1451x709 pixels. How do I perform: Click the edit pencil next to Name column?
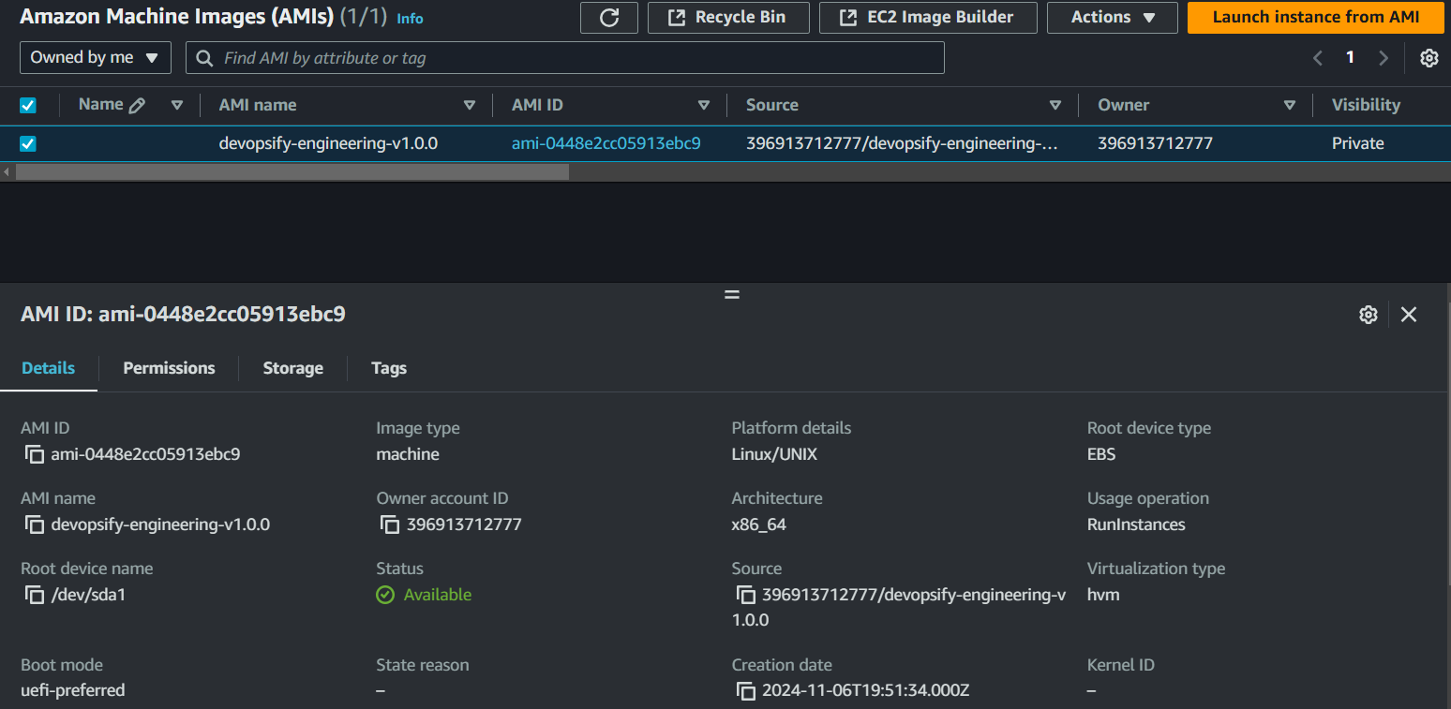pyautogui.click(x=137, y=106)
